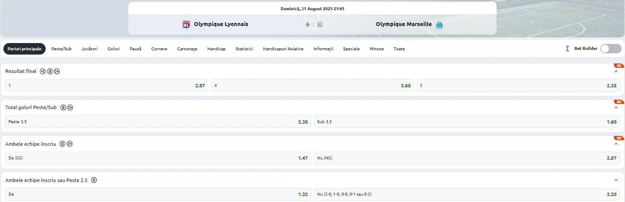Click the +2 badge icon next to Rezultat final
The width and height of the screenshot is (625, 202).
(x=43, y=71)
